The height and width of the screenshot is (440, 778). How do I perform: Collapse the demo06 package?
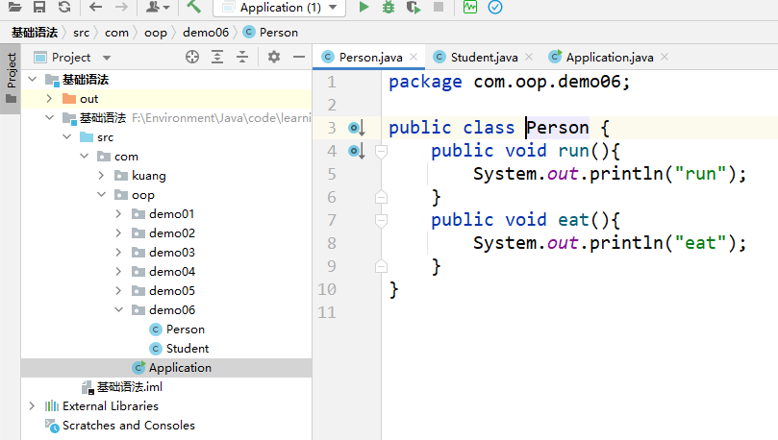(119, 309)
